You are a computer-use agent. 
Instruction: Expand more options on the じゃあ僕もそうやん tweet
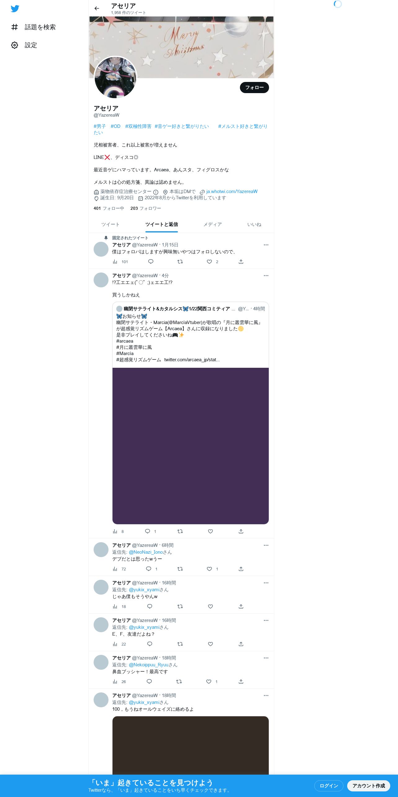pyautogui.click(x=266, y=583)
